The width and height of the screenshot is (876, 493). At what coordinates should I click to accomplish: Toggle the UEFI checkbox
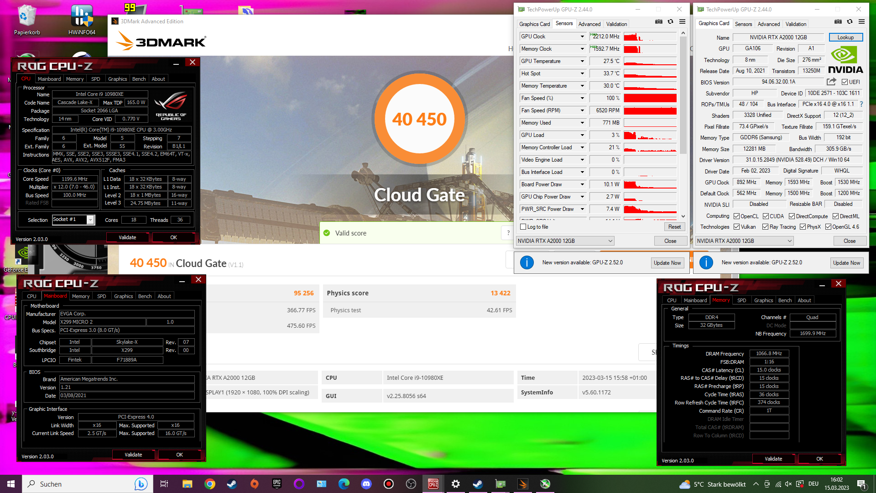click(x=845, y=82)
